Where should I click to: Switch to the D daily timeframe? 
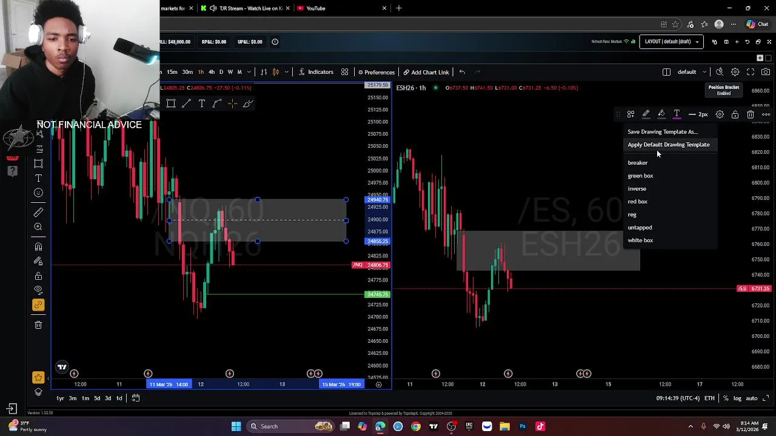click(221, 72)
